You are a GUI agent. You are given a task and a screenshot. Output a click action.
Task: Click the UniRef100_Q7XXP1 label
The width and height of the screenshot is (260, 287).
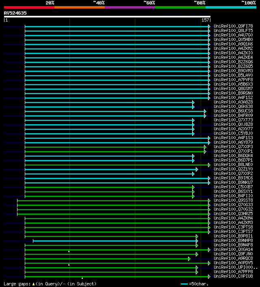click(x=233, y=151)
